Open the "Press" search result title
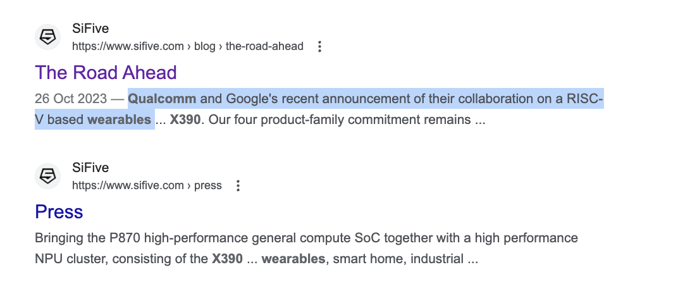 [59, 211]
